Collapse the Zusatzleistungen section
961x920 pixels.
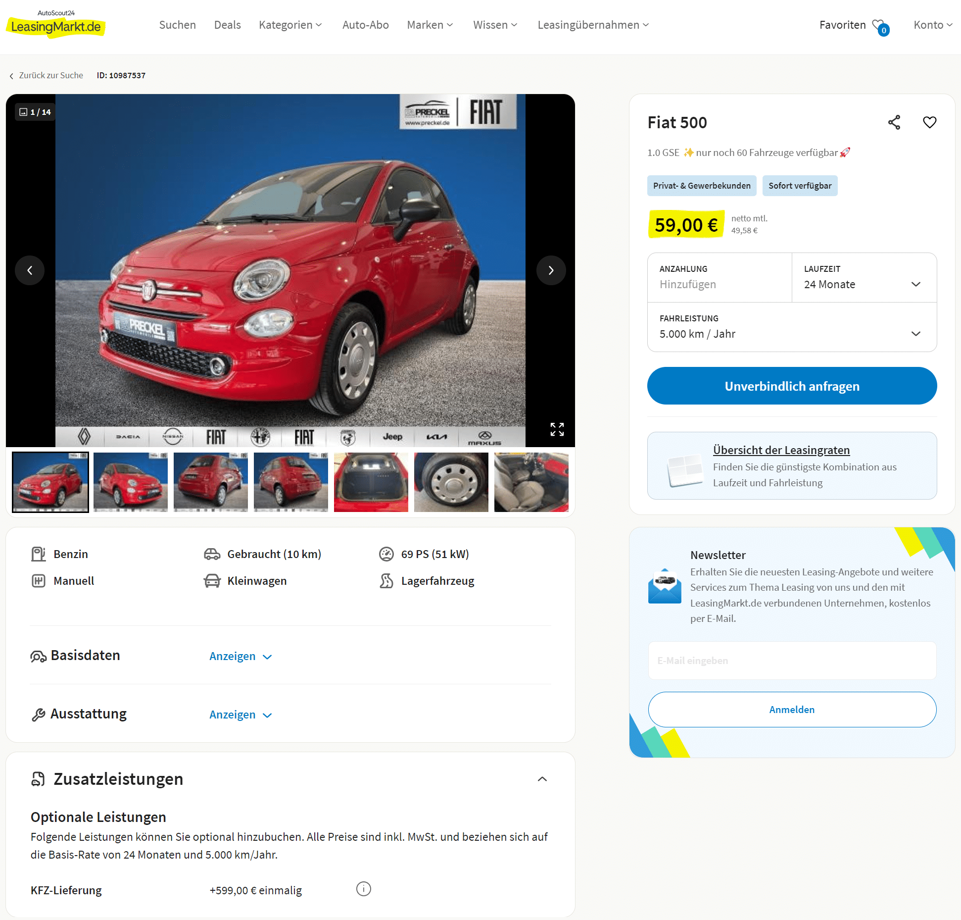click(x=542, y=779)
